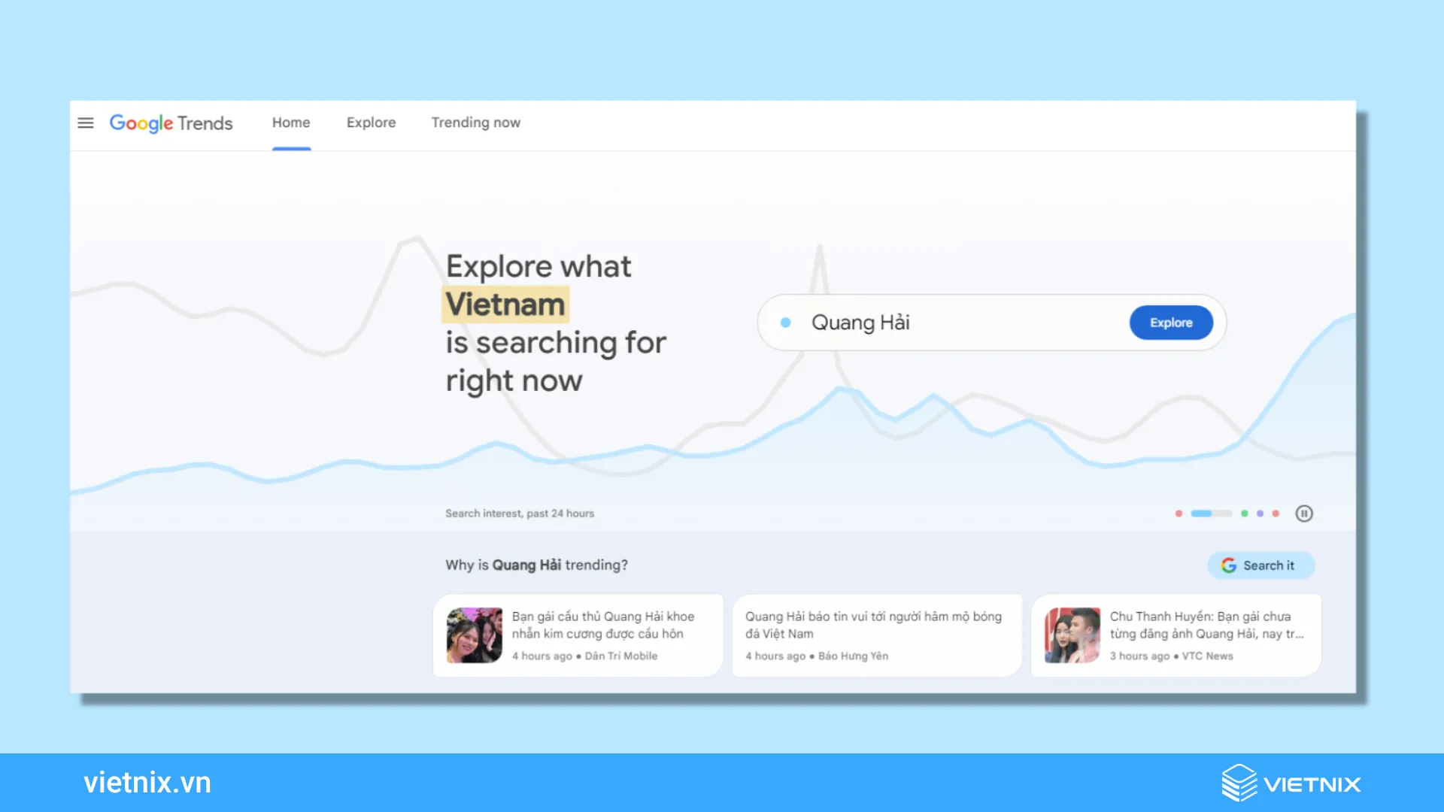Open the Trending now section
The height and width of the screenshot is (812, 1444).
(x=475, y=122)
